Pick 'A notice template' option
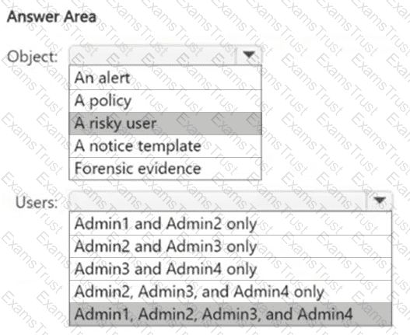 (x=165, y=146)
